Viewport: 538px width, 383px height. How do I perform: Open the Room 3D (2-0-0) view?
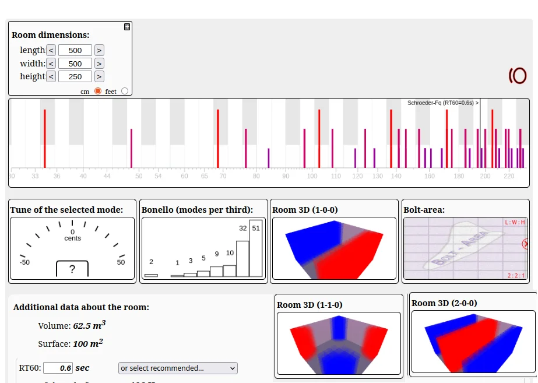point(473,342)
